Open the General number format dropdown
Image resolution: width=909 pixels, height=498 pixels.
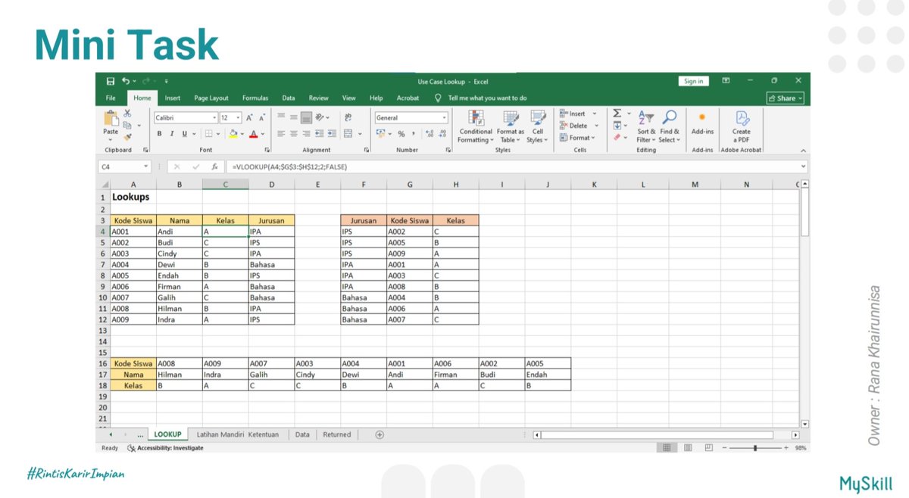(444, 118)
